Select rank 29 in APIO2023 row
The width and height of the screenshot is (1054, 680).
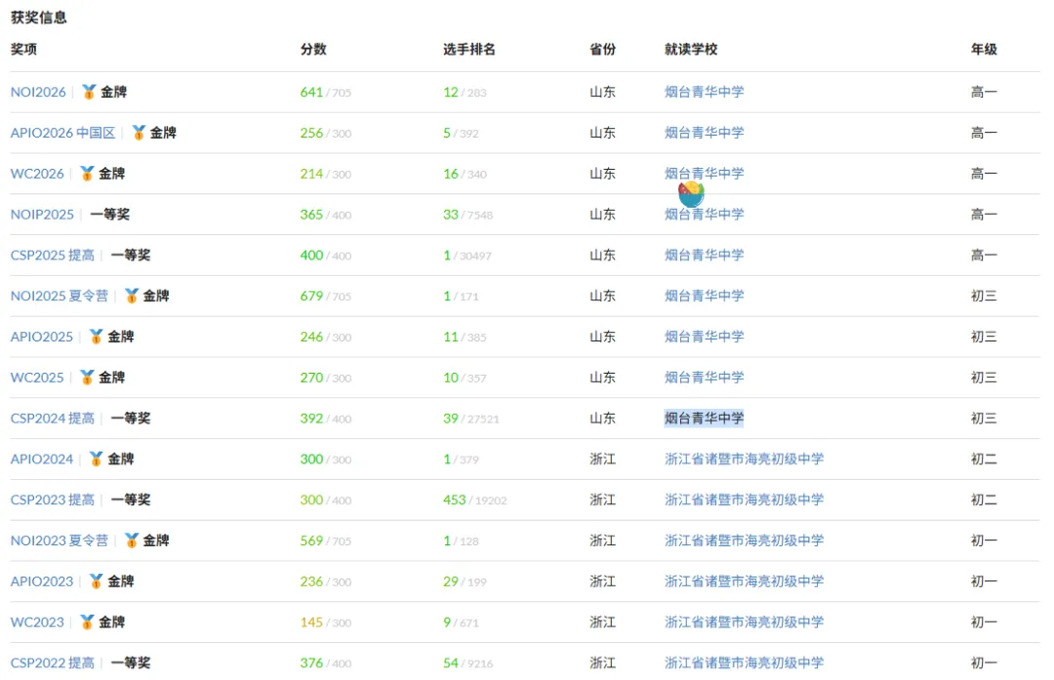pyautogui.click(x=450, y=581)
